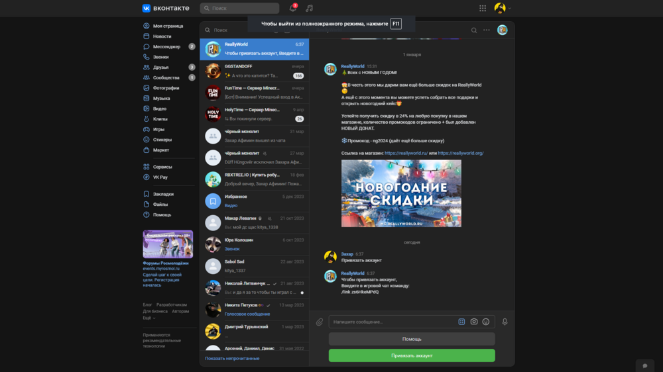
Task: Open the HolyTime server conversation
Action: click(255, 115)
